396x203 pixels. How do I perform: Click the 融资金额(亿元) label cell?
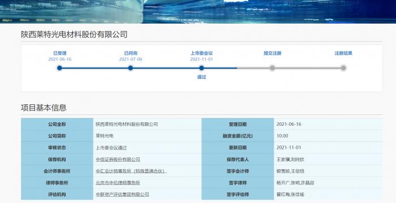[238, 136]
